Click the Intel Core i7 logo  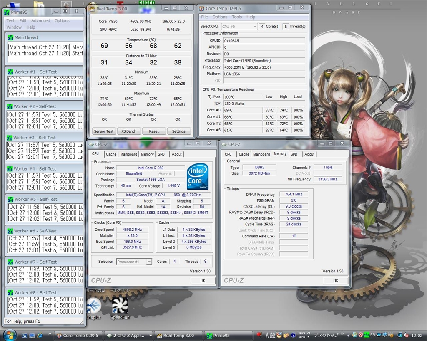[198, 176]
